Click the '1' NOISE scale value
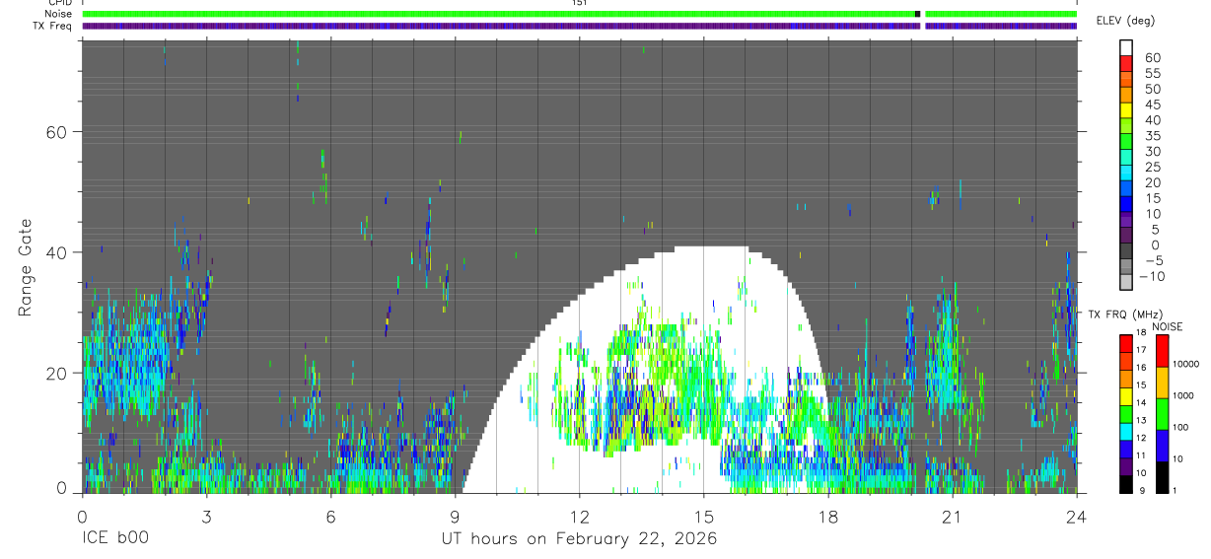This screenshot has height=559, width=1211. 1175,490
